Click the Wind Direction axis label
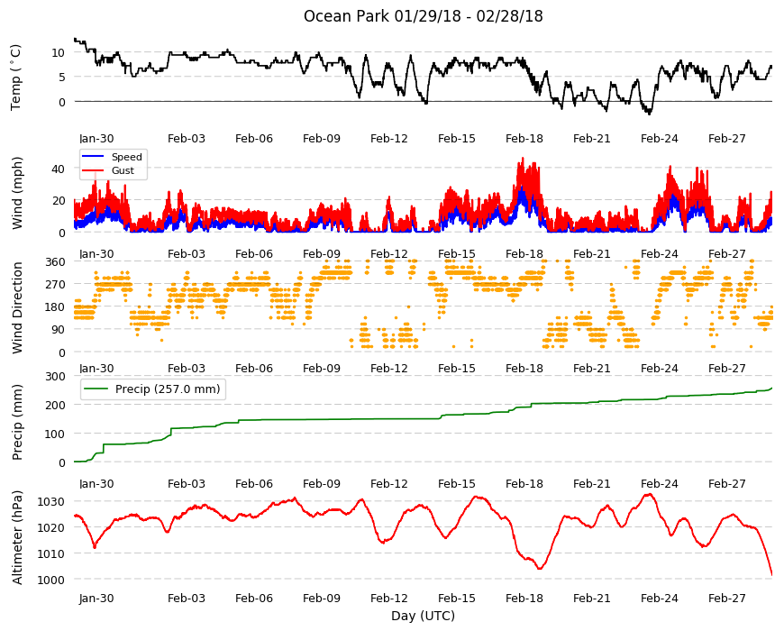Image resolution: width=784 pixels, height=631 pixels. pos(17,307)
